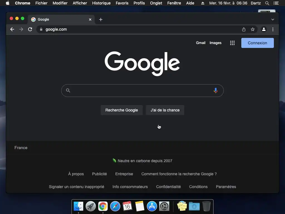Open the Fenêtre menu
Image resolution: width=285 pixels, height=214 pixels.
(174, 3)
